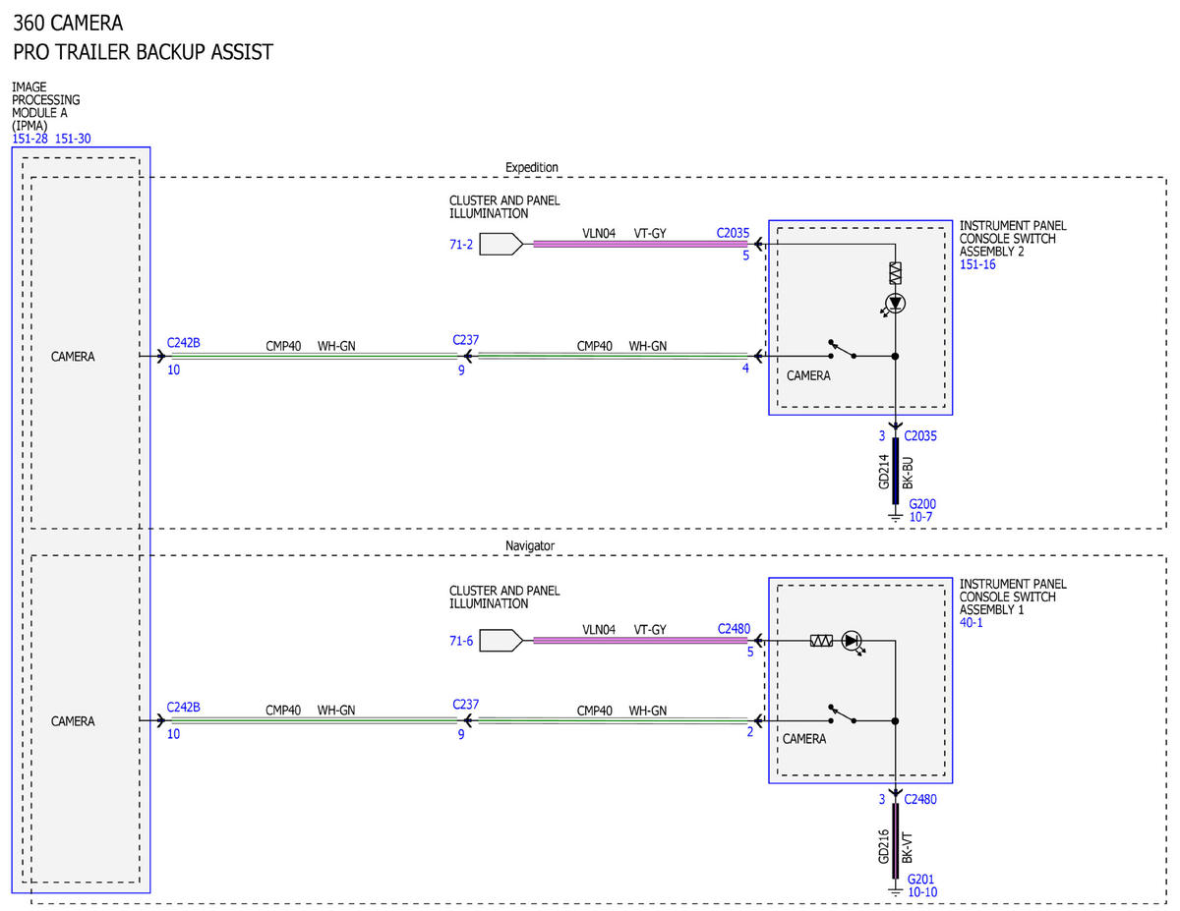Click connector C242B in the Expedition section

[x=183, y=341]
